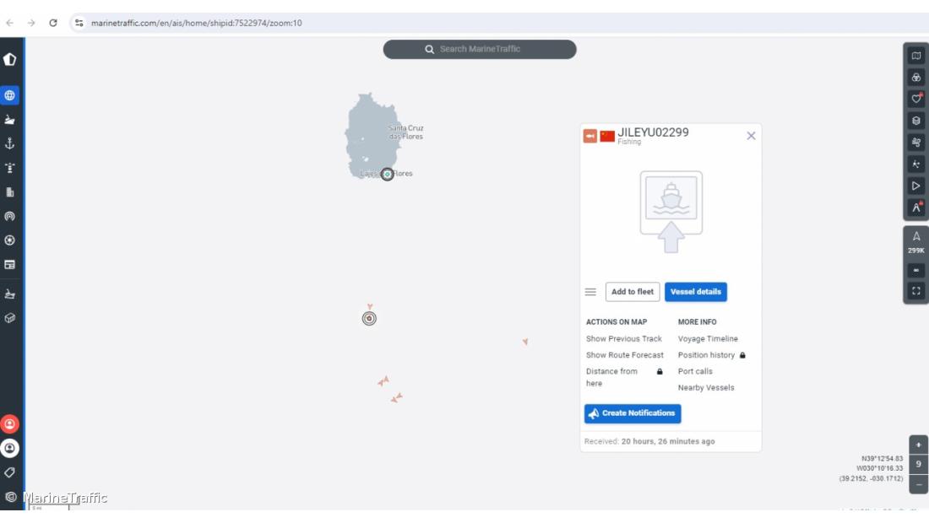
Task: Click the MarineTraffic logo at sidebar top
Action: pyautogui.click(x=10, y=60)
